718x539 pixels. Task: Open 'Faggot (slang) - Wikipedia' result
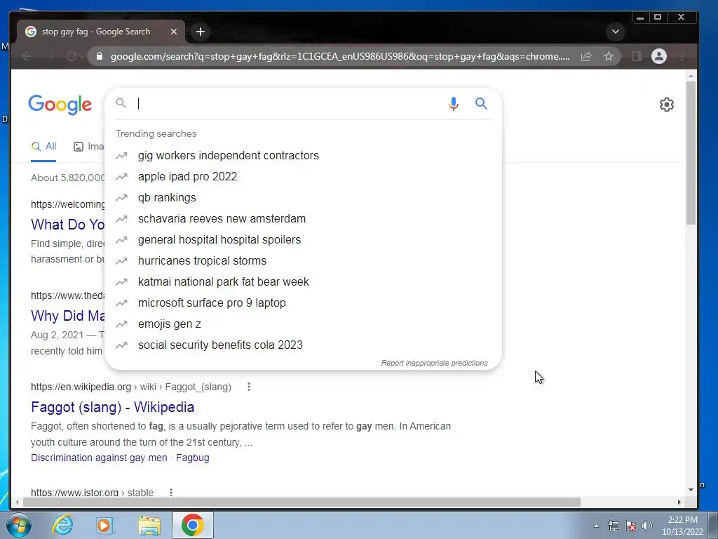pyautogui.click(x=113, y=407)
